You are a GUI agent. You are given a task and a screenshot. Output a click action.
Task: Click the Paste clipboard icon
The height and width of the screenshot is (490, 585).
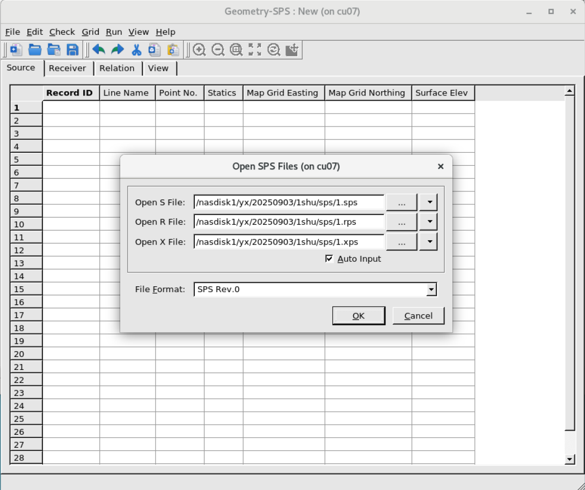pyautogui.click(x=173, y=50)
